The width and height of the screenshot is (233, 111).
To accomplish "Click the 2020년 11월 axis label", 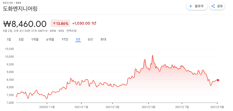I will coord(47,107).
